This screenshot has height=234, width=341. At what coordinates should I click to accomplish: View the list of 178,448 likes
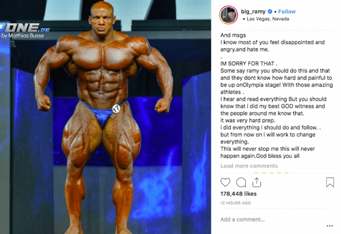pos(238,194)
